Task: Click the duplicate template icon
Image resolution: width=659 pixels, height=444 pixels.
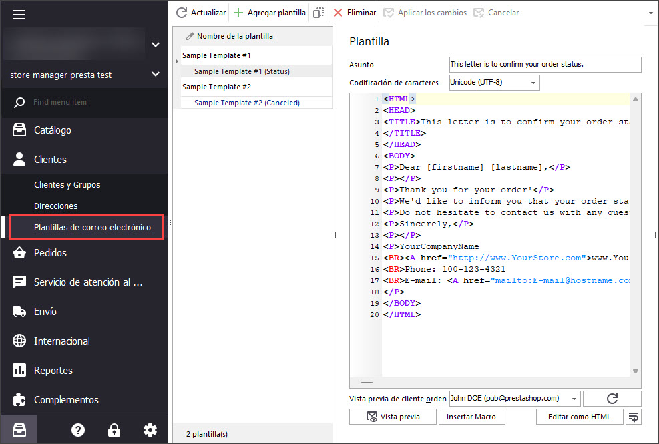Action: pyautogui.click(x=318, y=13)
